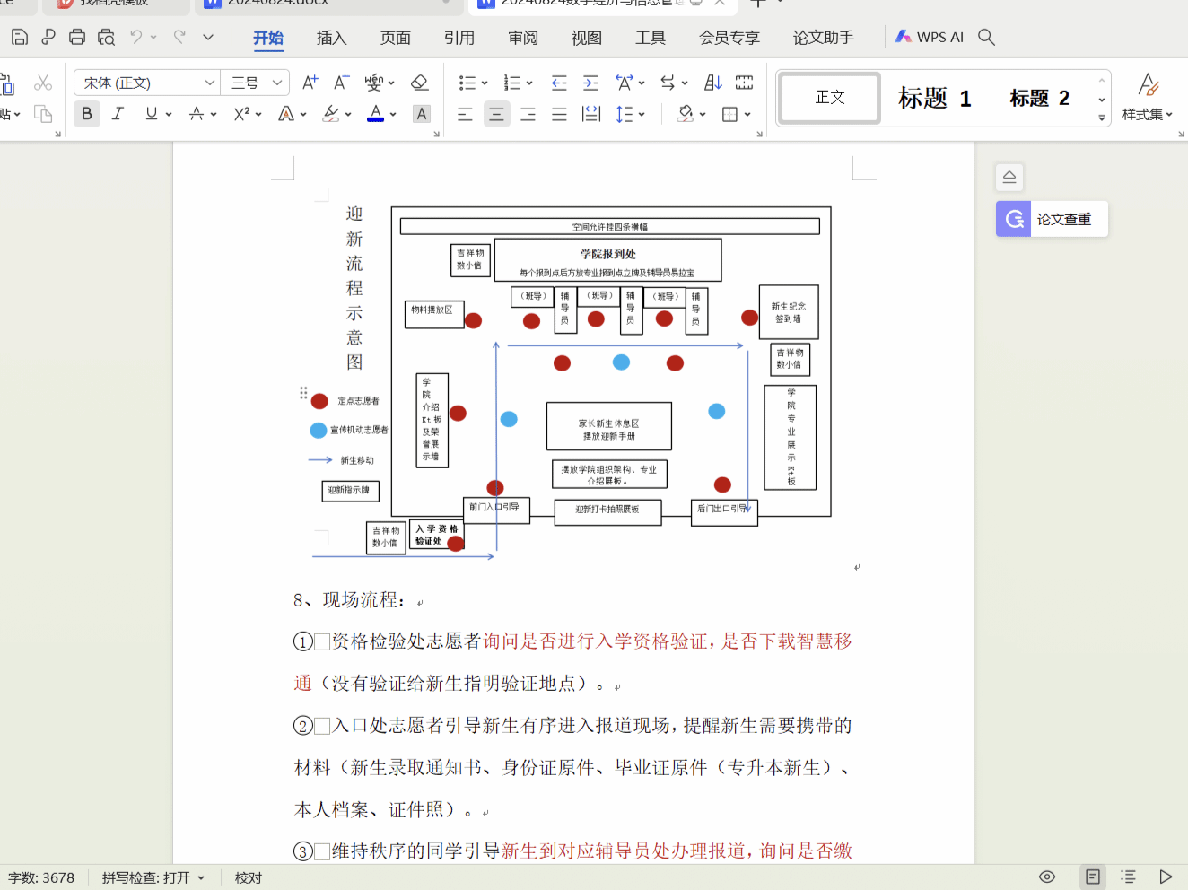Click the font color A swatch
Screen dimensions: 1188x890
375,114
